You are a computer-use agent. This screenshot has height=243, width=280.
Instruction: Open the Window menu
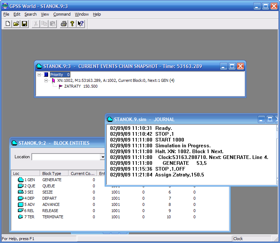coord(82,14)
